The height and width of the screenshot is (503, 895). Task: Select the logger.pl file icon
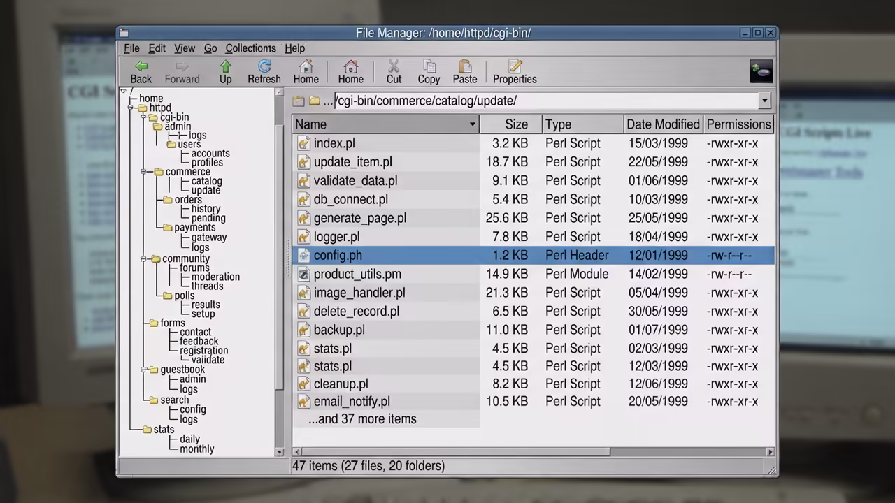tap(303, 237)
